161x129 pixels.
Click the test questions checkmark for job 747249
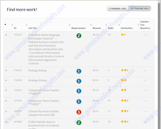(x=145, y=101)
